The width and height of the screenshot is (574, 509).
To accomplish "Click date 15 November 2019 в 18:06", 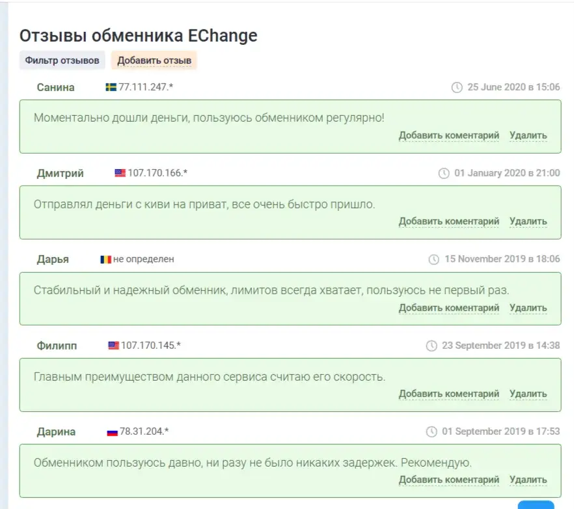I will tap(502, 259).
